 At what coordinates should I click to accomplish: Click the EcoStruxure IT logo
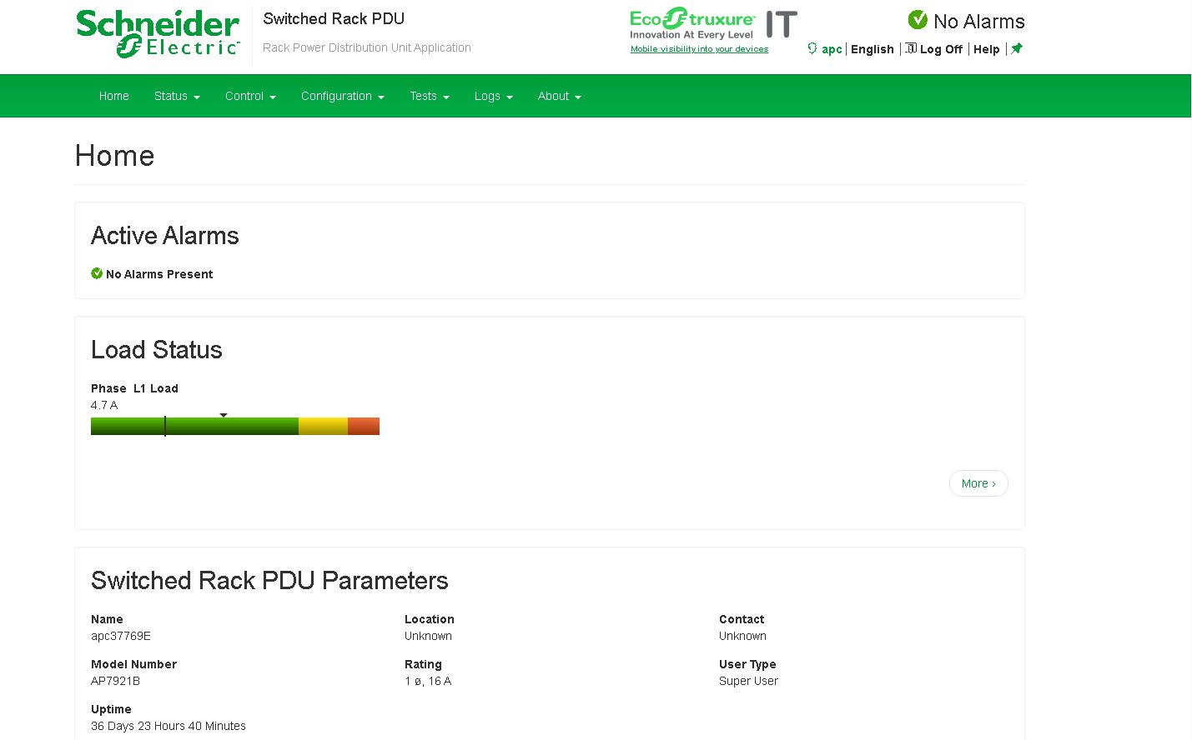[x=713, y=24]
